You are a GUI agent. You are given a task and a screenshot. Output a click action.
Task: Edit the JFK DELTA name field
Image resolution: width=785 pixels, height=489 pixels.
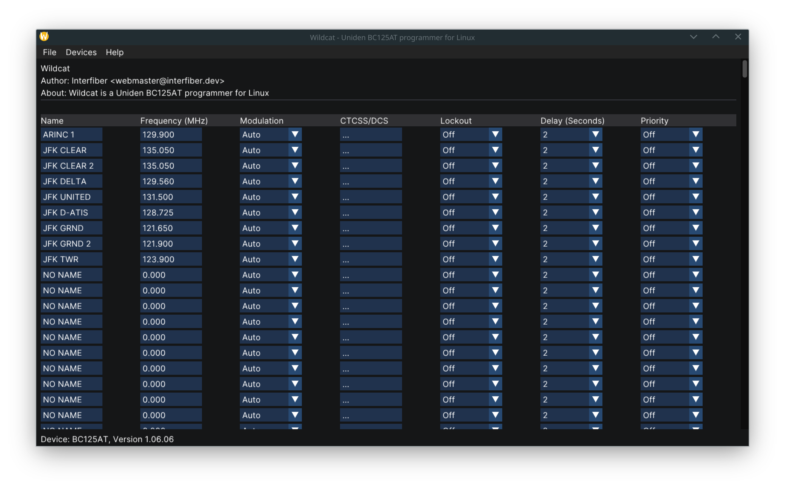point(72,181)
